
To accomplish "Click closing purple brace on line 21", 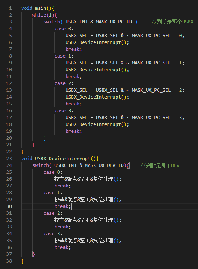I will 33,145.
